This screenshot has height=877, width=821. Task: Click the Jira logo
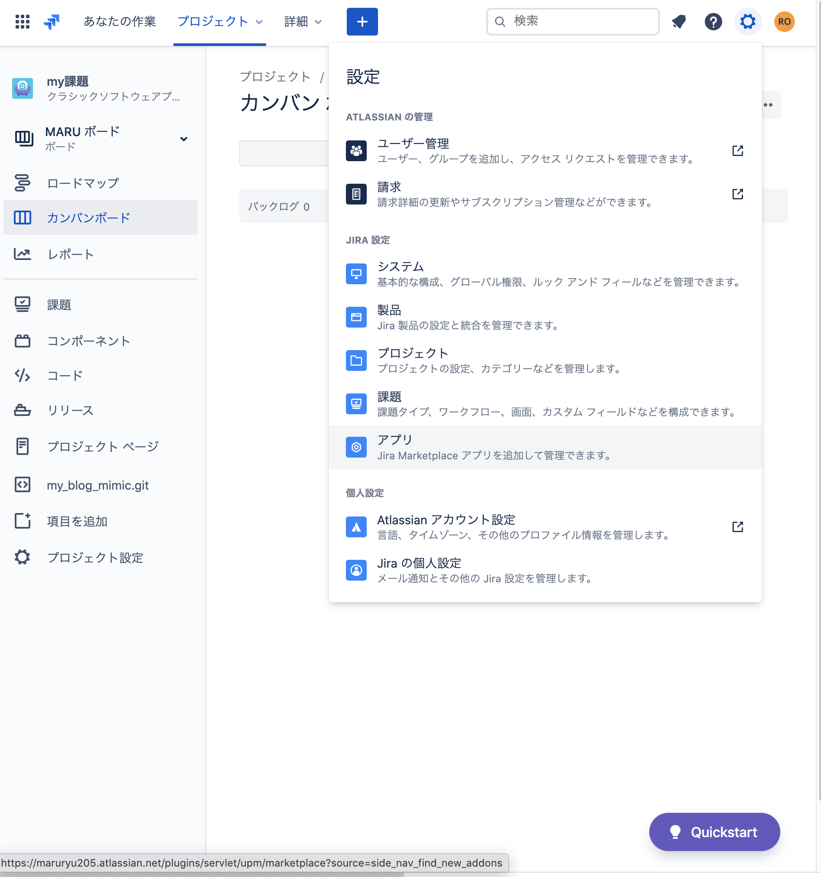(x=52, y=21)
